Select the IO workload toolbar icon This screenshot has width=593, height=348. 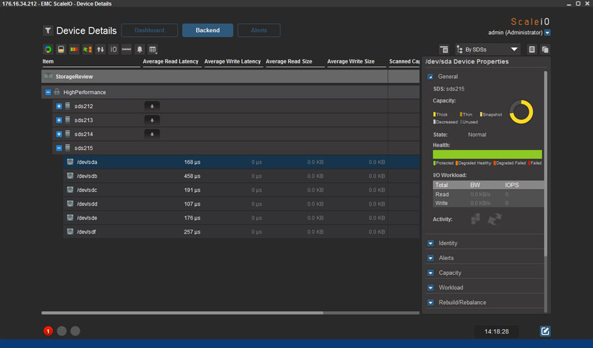click(114, 50)
